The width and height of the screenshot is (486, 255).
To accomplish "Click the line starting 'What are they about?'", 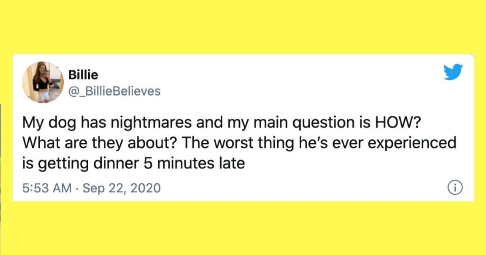I will (239, 144).
